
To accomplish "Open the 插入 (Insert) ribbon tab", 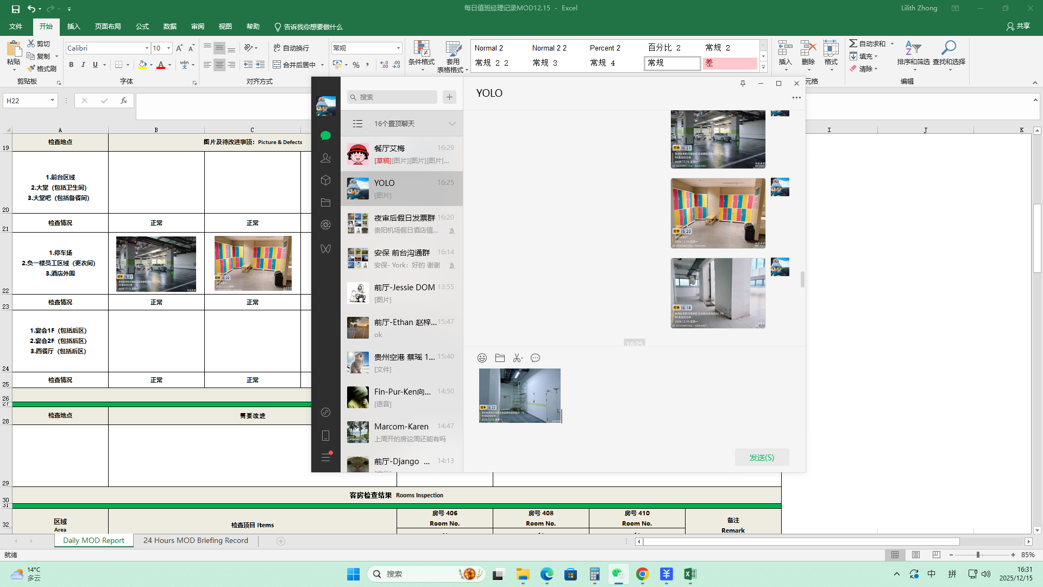I will pyautogui.click(x=73, y=27).
